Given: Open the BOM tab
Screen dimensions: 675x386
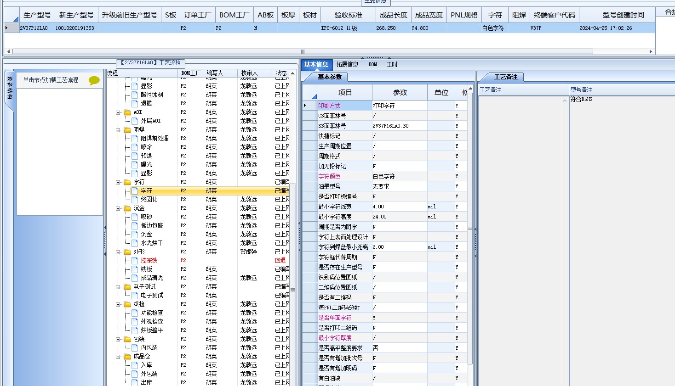Looking at the screenshot, I should tap(373, 65).
